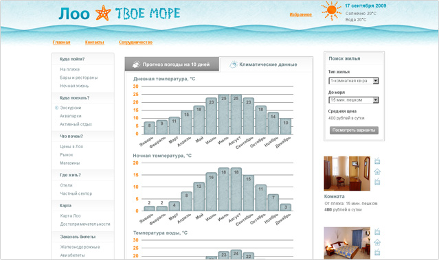Expand the До моря dropdown
The width and height of the screenshot is (439, 260).
pos(353,100)
